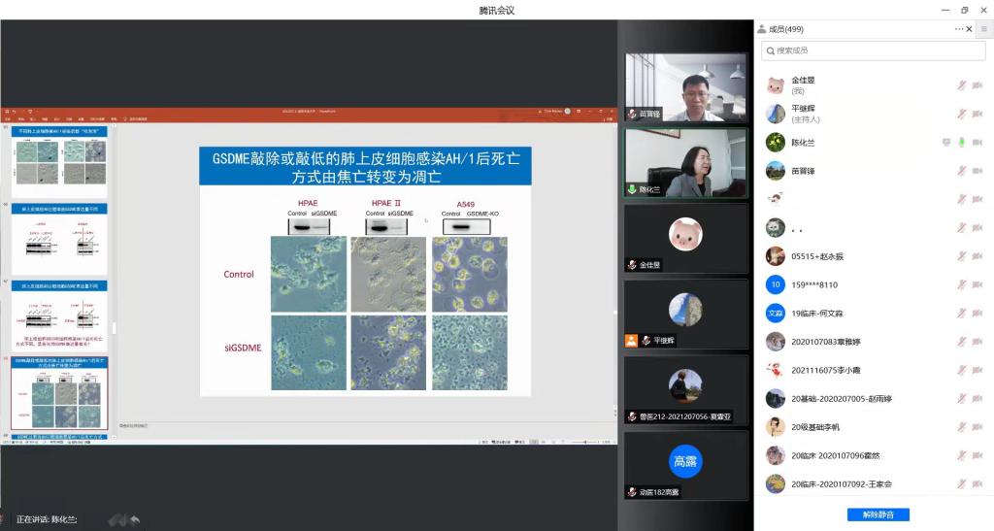
Task: Open the members panel more options (⋯)
Action: click(x=959, y=29)
